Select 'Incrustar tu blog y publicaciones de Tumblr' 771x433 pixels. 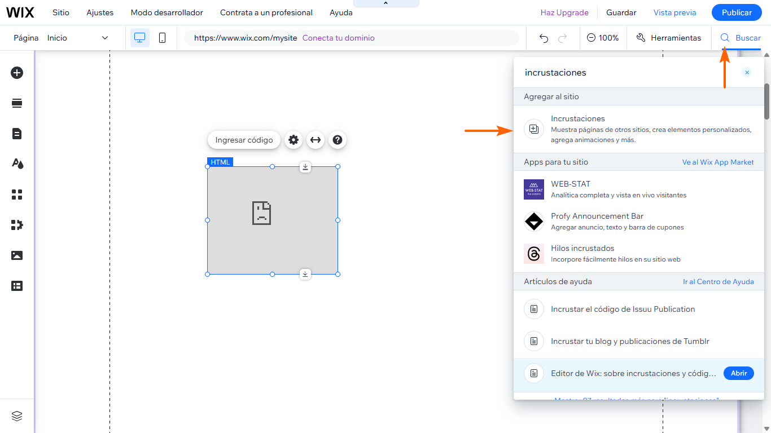630,341
